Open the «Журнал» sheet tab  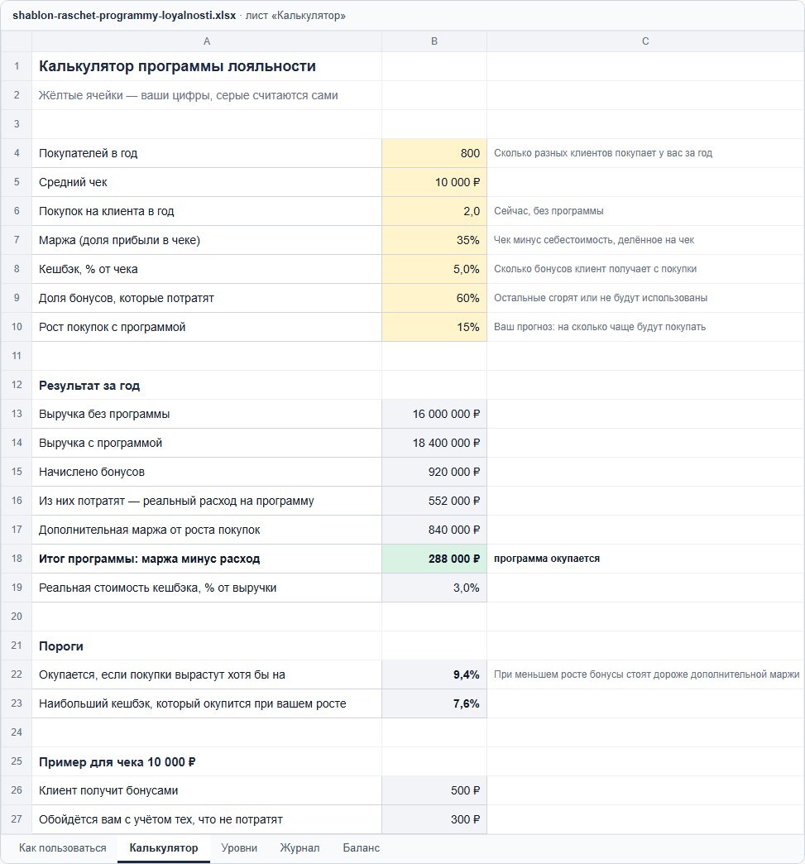click(x=299, y=848)
